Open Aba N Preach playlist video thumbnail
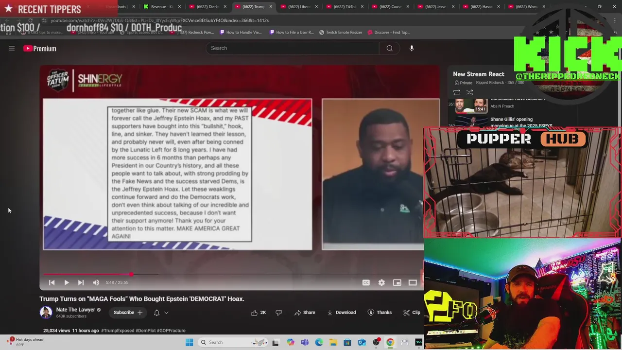This screenshot has height=350, width=622. tap(471, 105)
